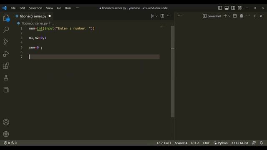The height and width of the screenshot is (150, 267).
Task: Close the terminal panel
Action: [261, 16]
